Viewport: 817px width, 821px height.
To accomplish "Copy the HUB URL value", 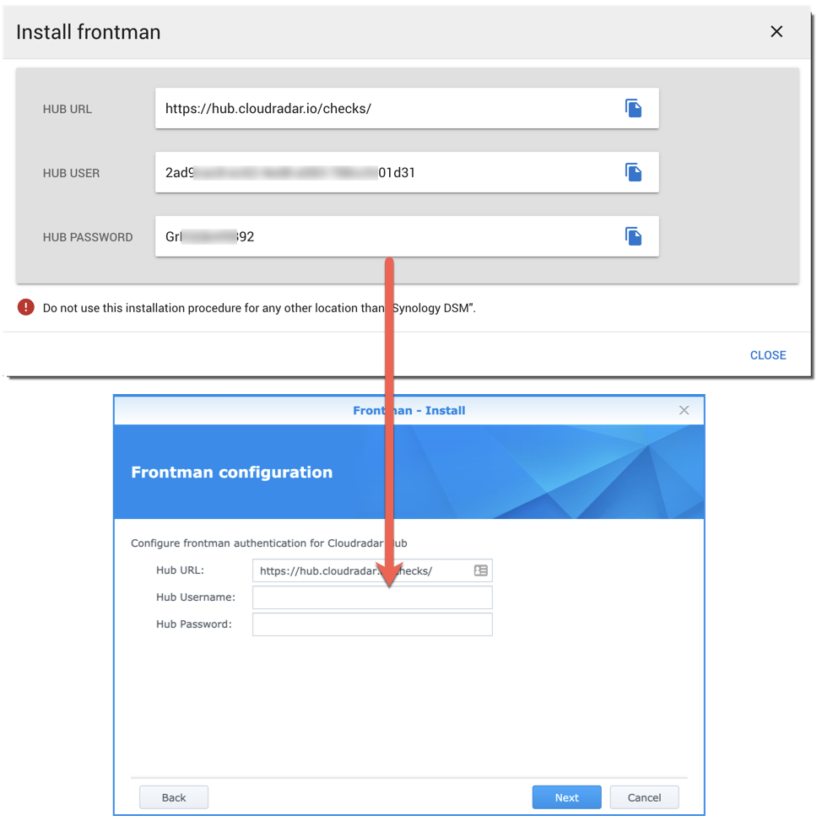I will click(633, 108).
